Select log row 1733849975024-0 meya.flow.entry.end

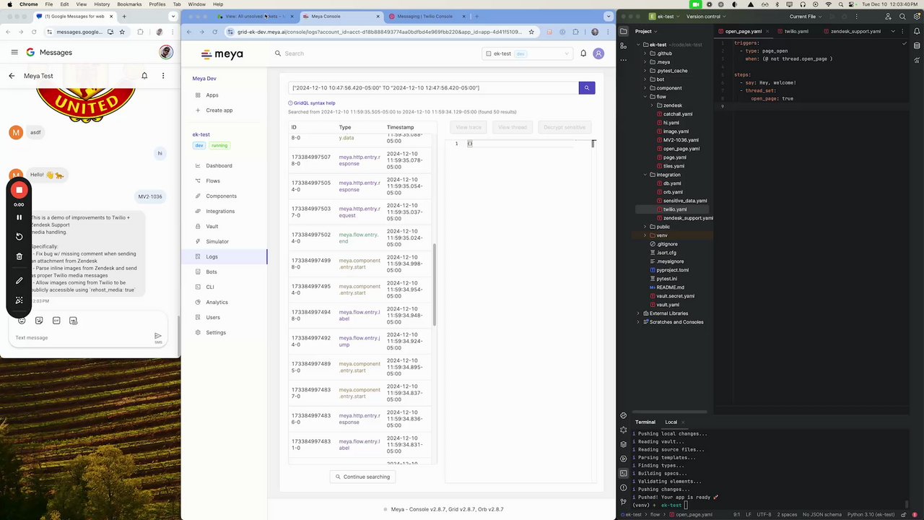click(359, 238)
